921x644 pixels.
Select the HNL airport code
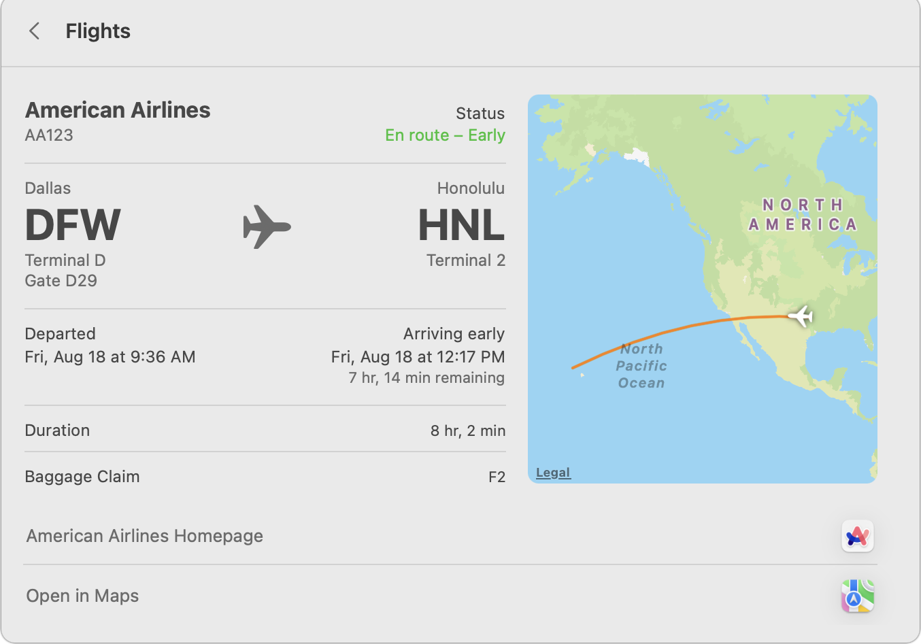click(x=461, y=225)
